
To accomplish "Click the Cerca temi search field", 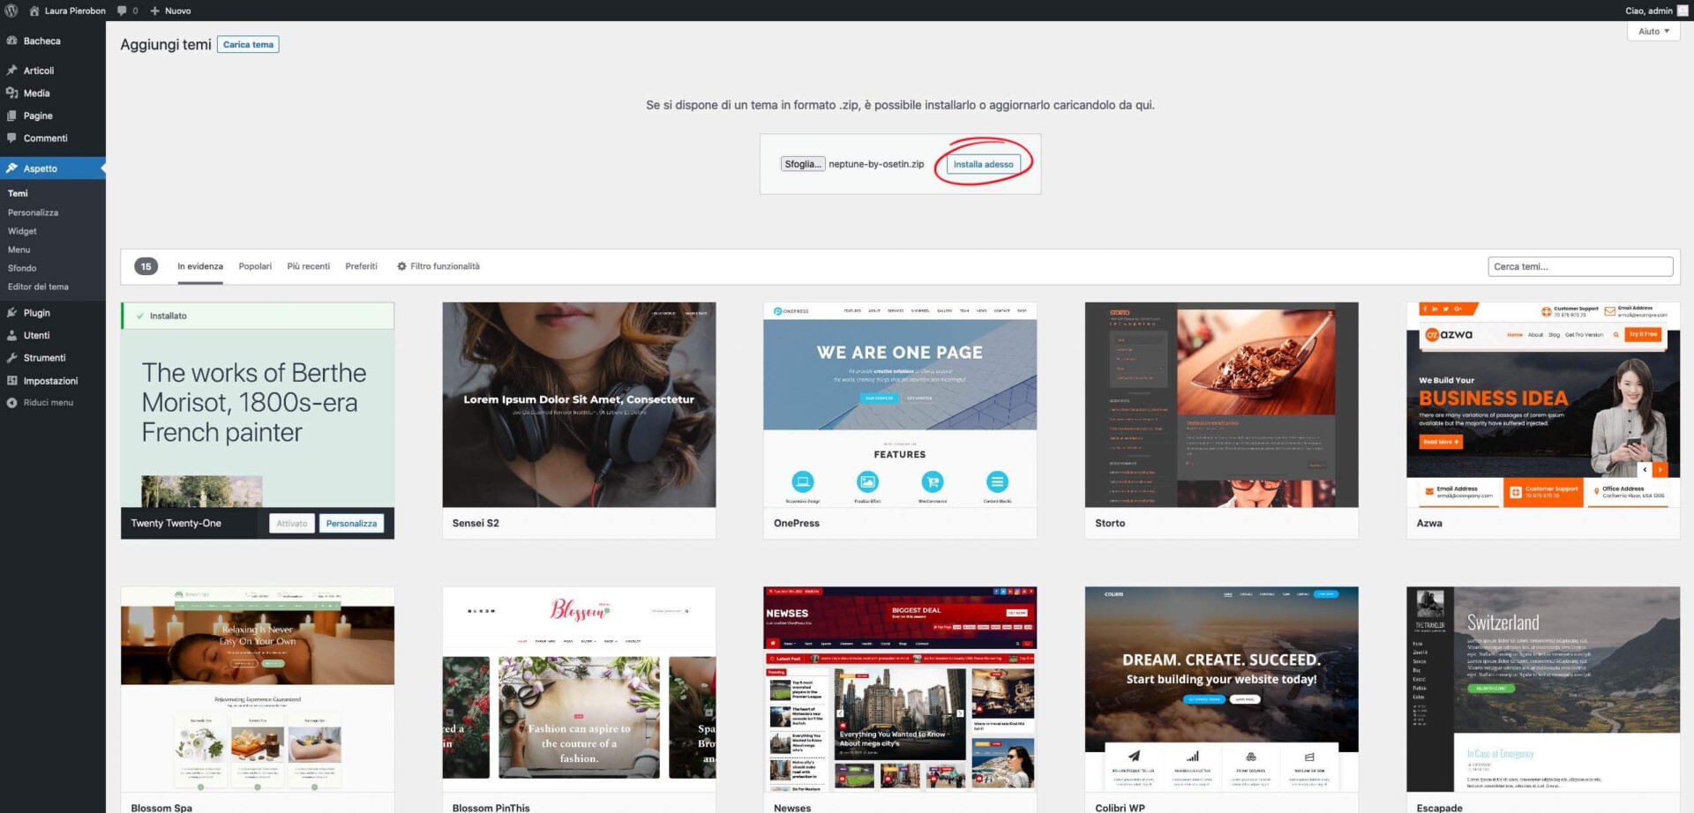I will tap(1579, 266).
